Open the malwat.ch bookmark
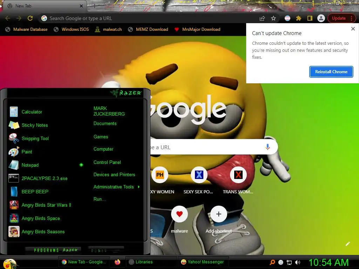This screenshot has width=359, height=269. (x=109, y=29)
